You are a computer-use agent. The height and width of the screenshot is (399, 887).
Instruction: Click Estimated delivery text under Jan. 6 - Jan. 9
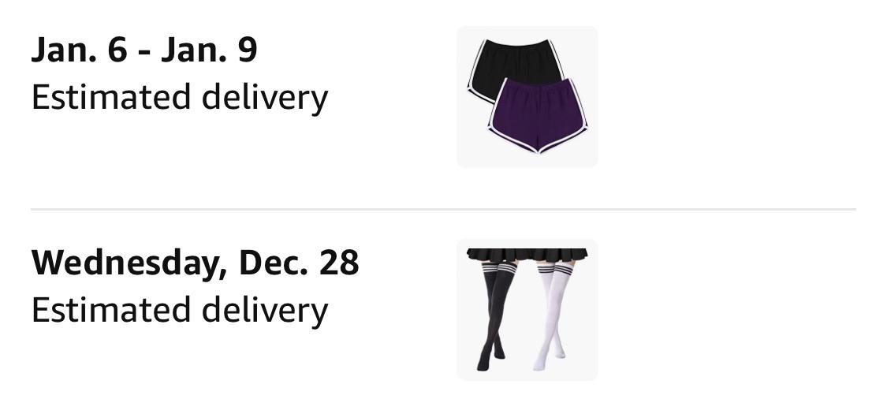180,97
